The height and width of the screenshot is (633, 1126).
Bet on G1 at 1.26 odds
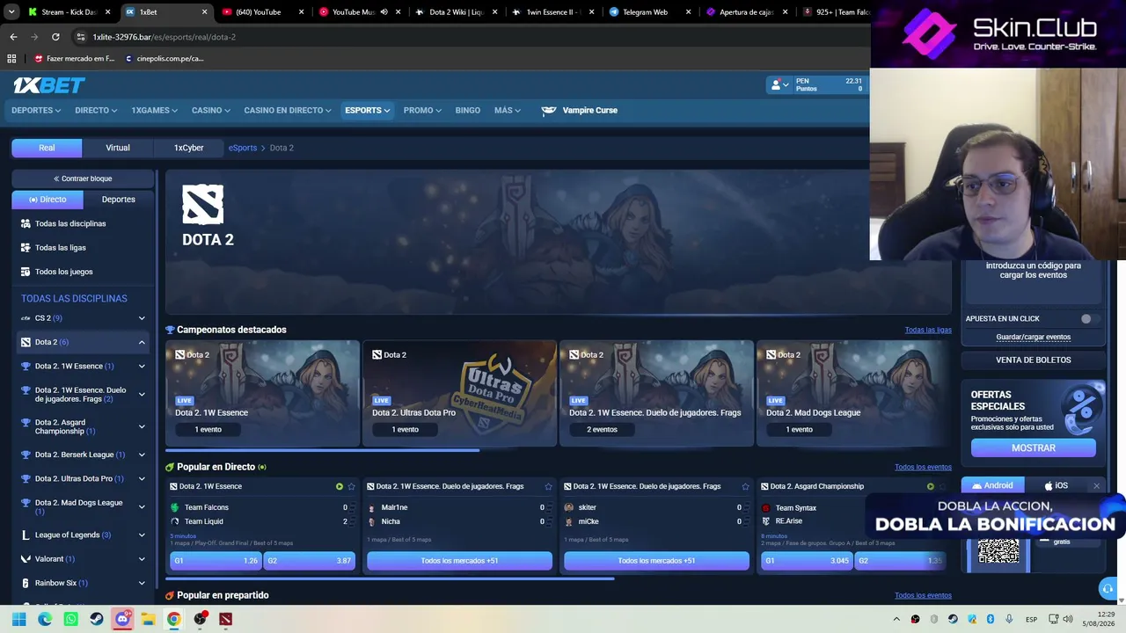tap(216, 561)
